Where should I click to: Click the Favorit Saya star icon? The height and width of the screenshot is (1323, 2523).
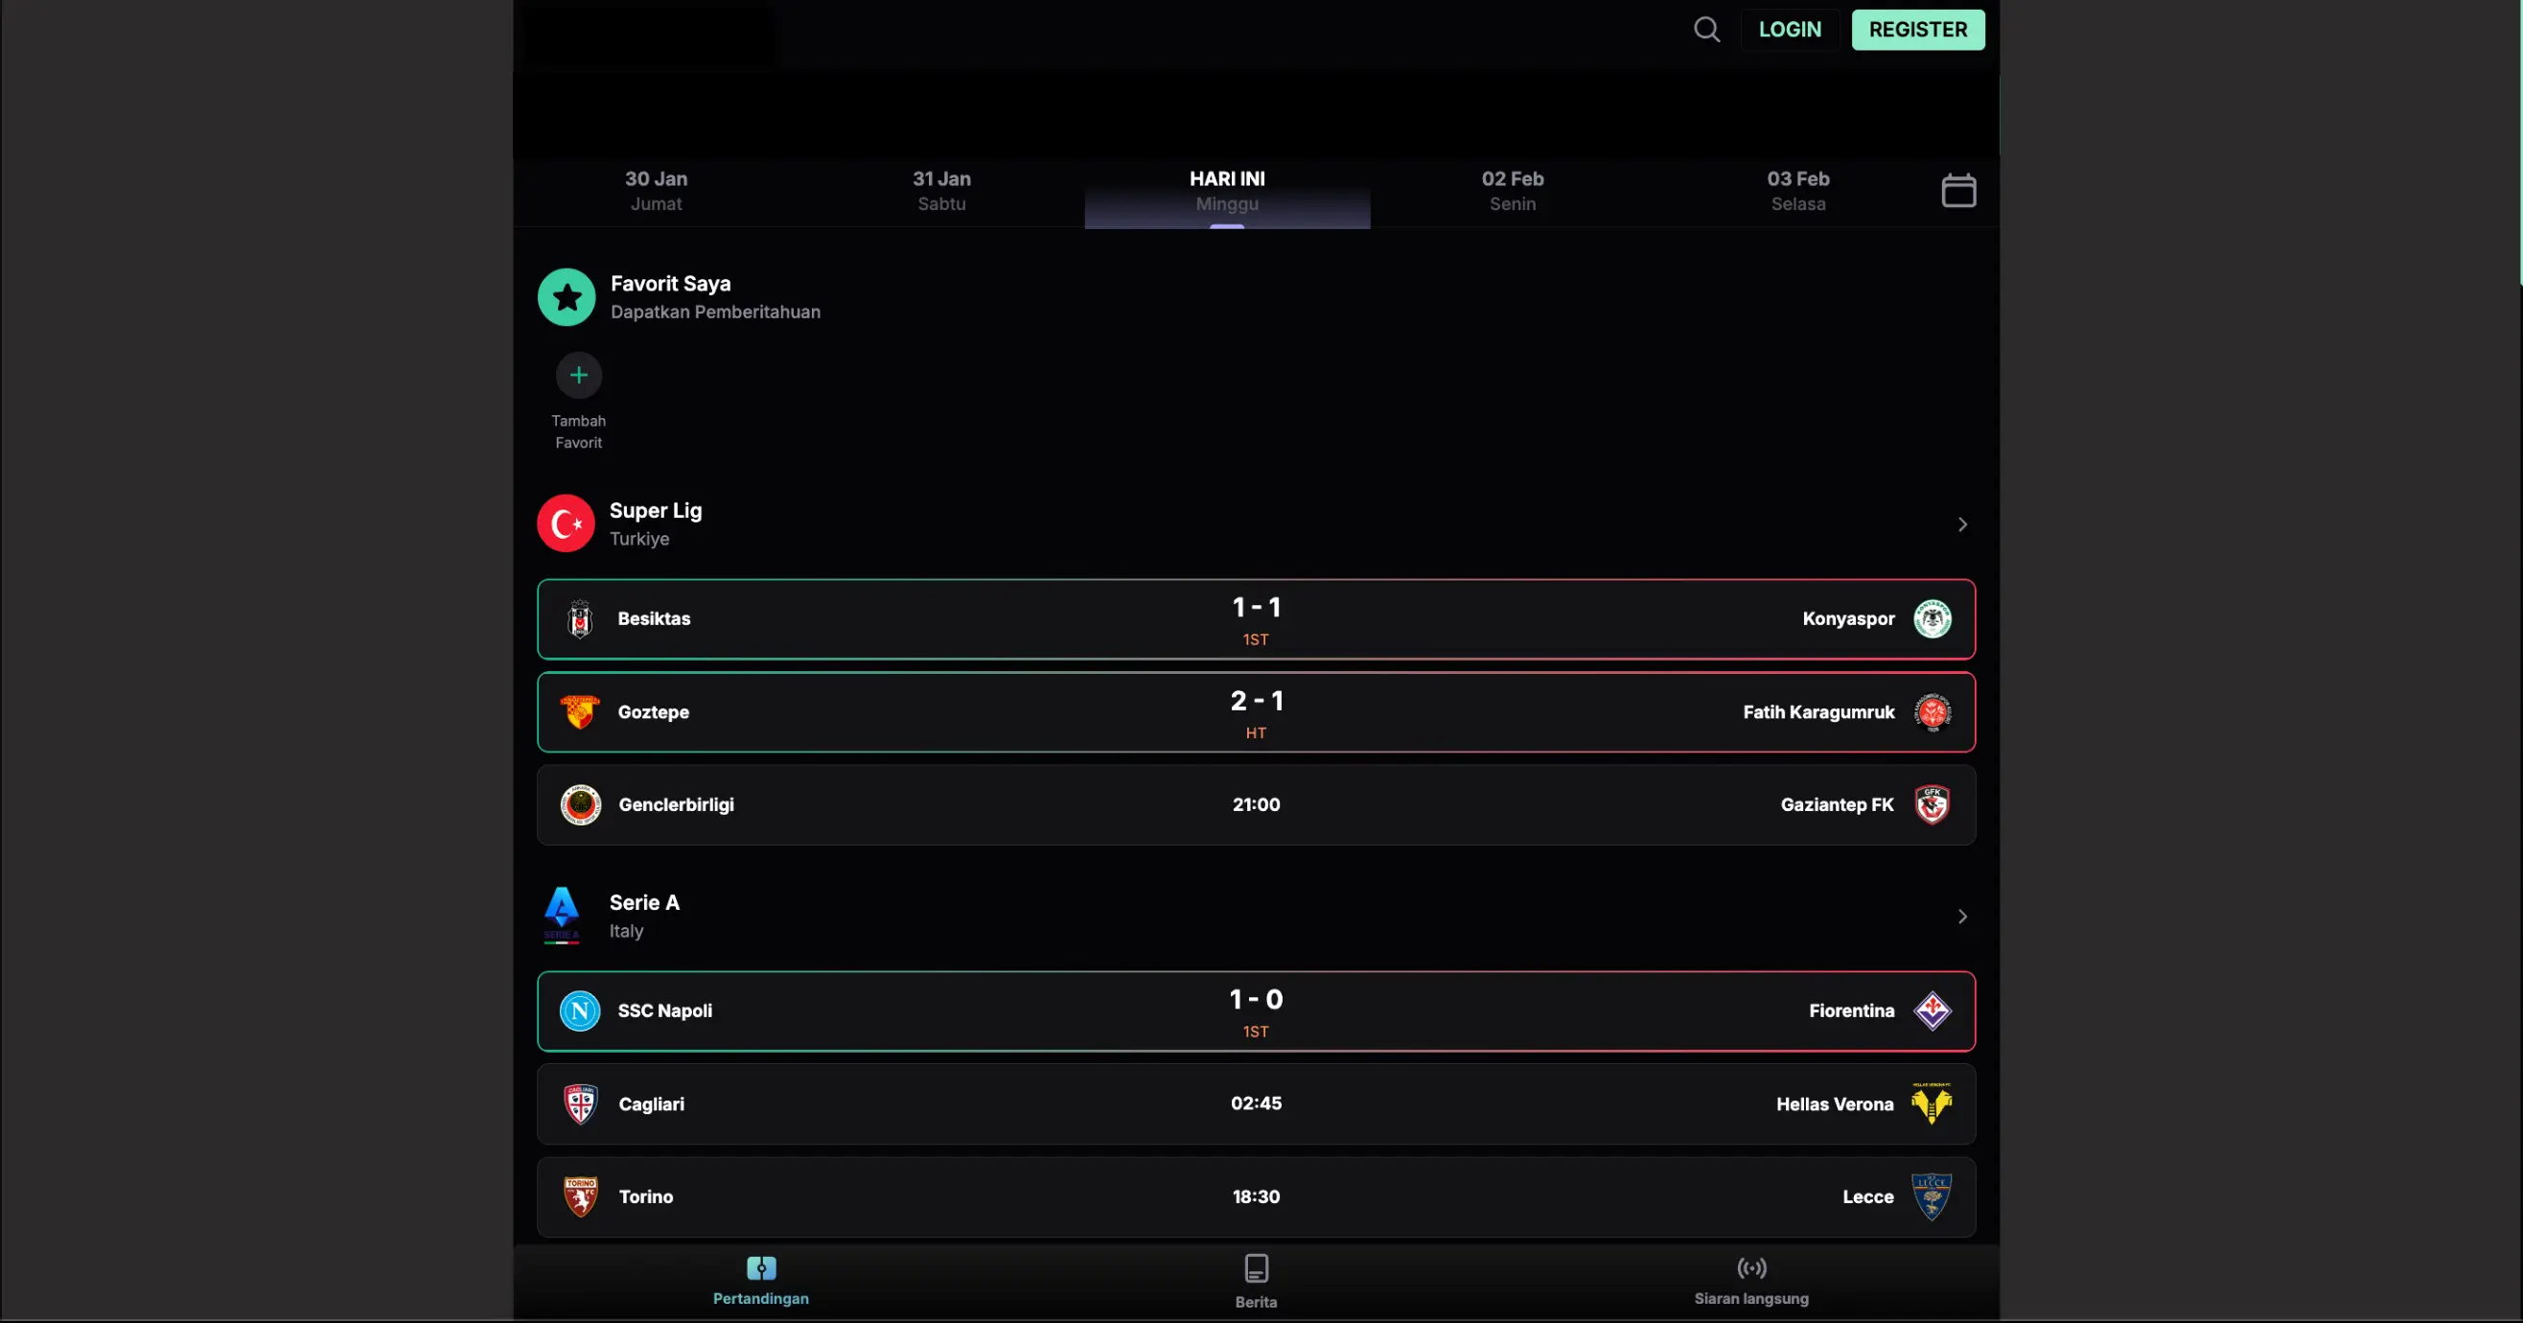567,297
